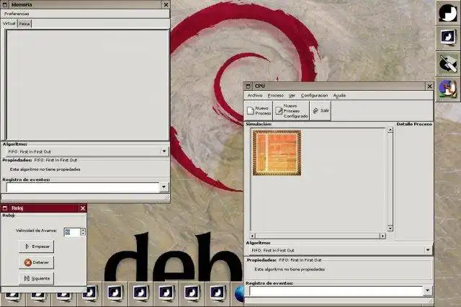Increase Velocidad de Avance with up arrow
Image resolution: width=461 pixels, height=307 pixels.
(83, 230)
